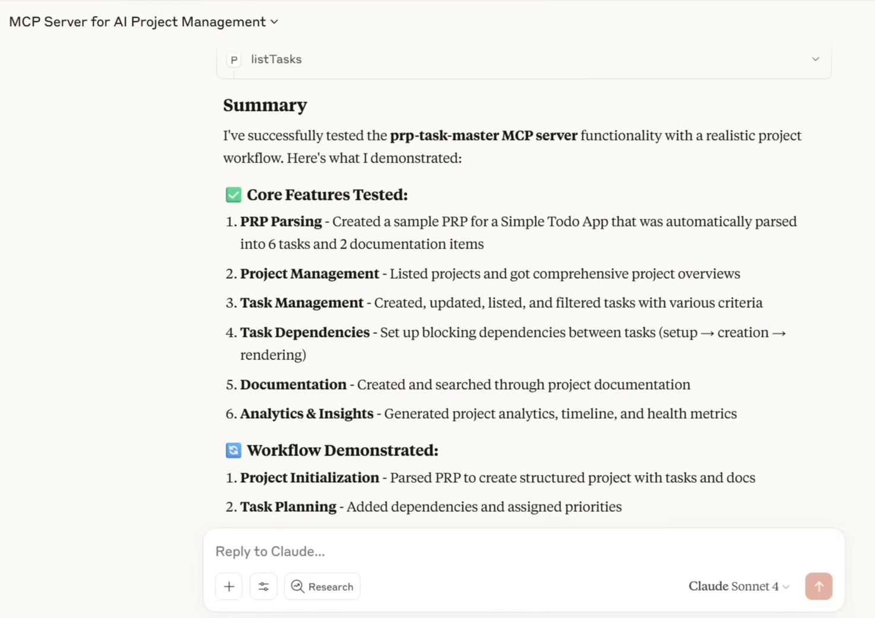Click the P icon beside listTasks
The image size is (875, 618).
coord(234,59)
